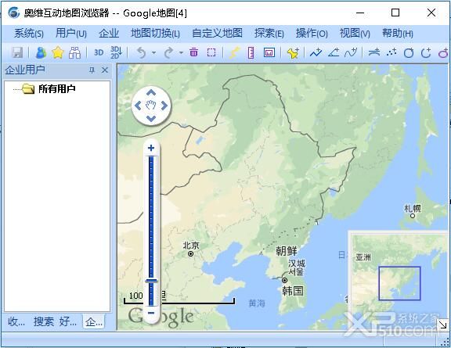Select the ruler measure tool
This screenshot has height=348, width=451.
pos(251,52)
